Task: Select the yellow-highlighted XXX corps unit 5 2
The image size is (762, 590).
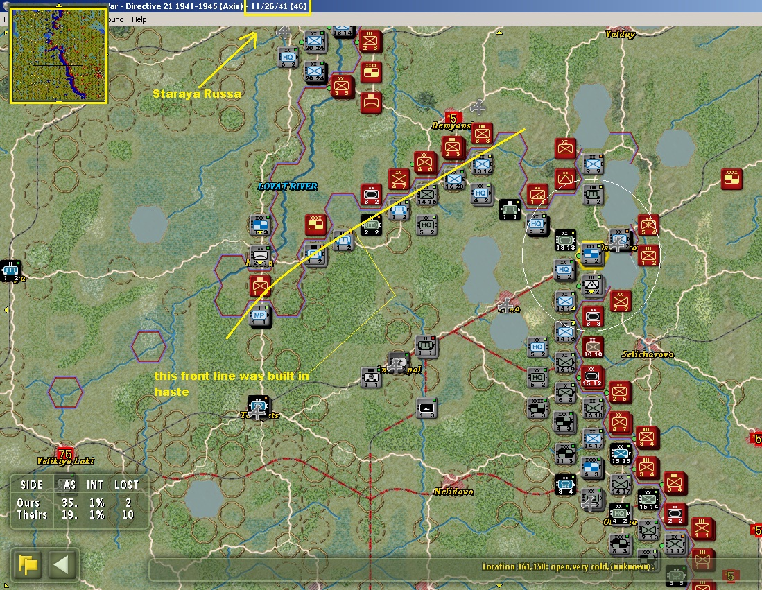Action: pos(591,254)
